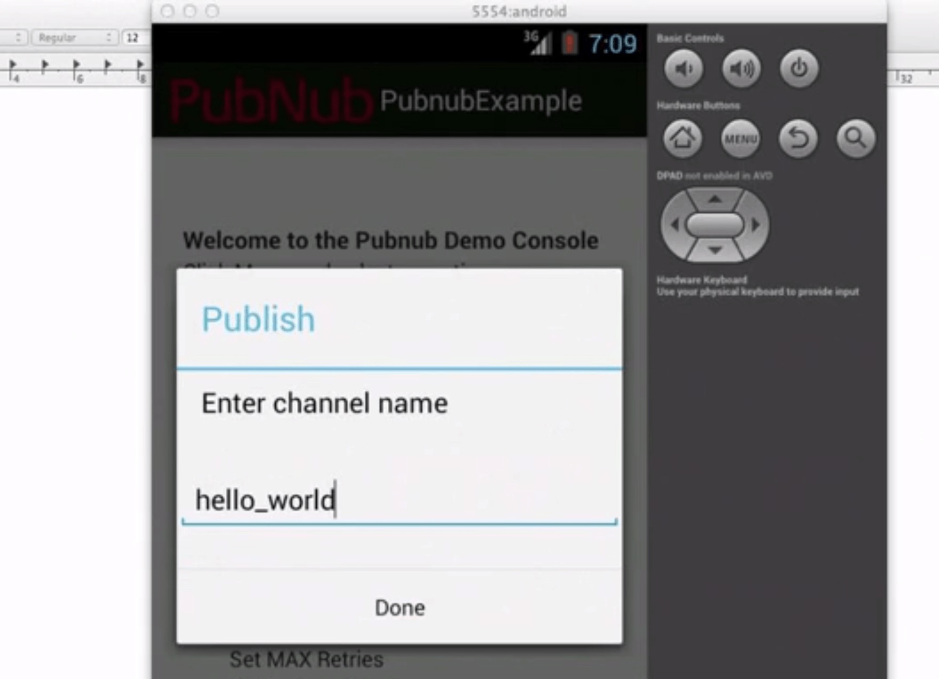Push the DPAD down arrow

tap(715, 250)
